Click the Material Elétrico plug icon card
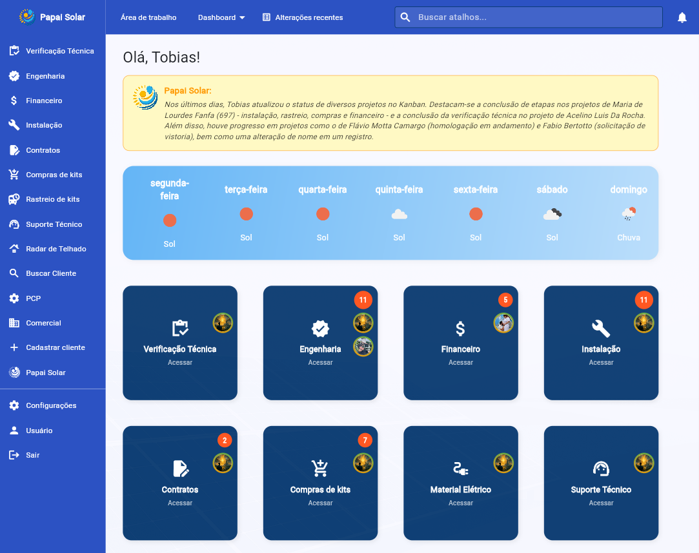699x553 pixels. coord(460,469)
